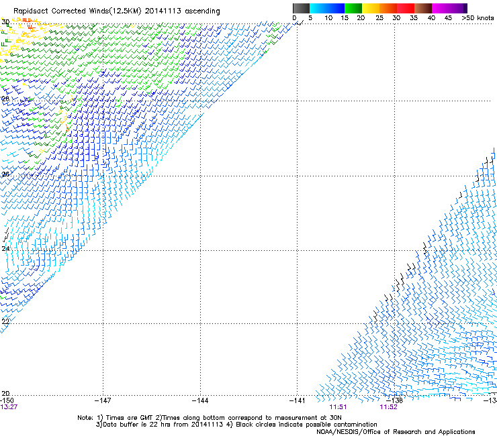Click the '24' latitude label
Viewport: 497px width, 436px height.
(5, 249)
